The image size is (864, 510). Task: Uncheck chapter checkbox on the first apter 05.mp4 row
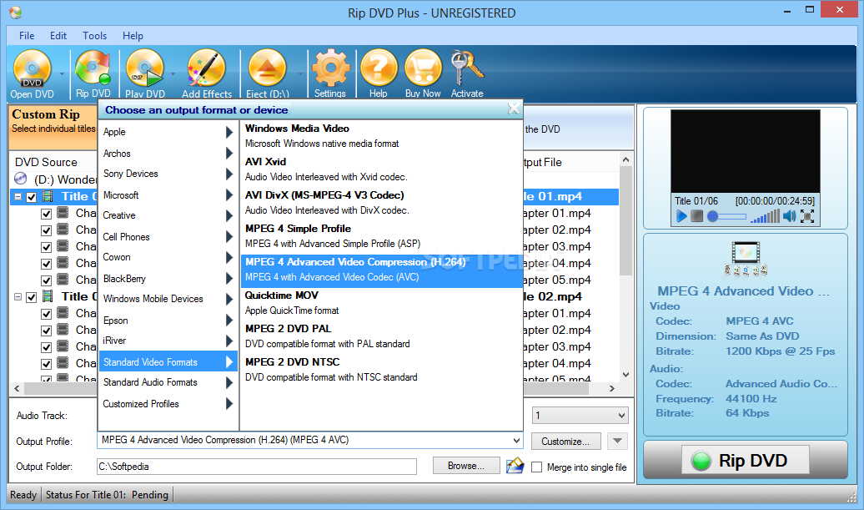[x=47, y=280]
